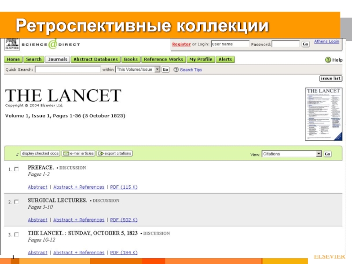Click The Lancet cover thumbnail
Viewport: 352px width, 264px height.
pos(324,114)
